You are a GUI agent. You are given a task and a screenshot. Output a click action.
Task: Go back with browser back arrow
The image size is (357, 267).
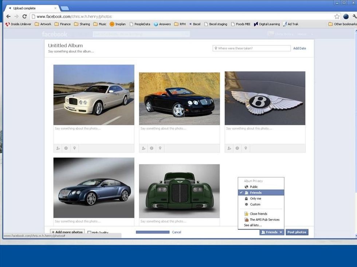[x=8, y=16]
